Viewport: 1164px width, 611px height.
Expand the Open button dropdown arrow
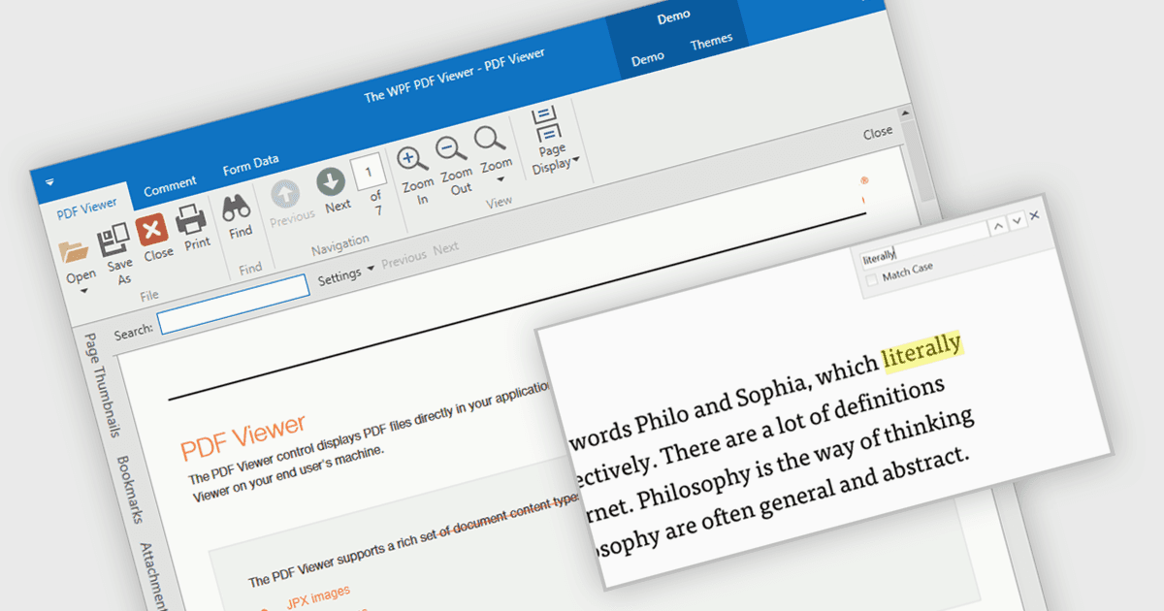point(83,289)
